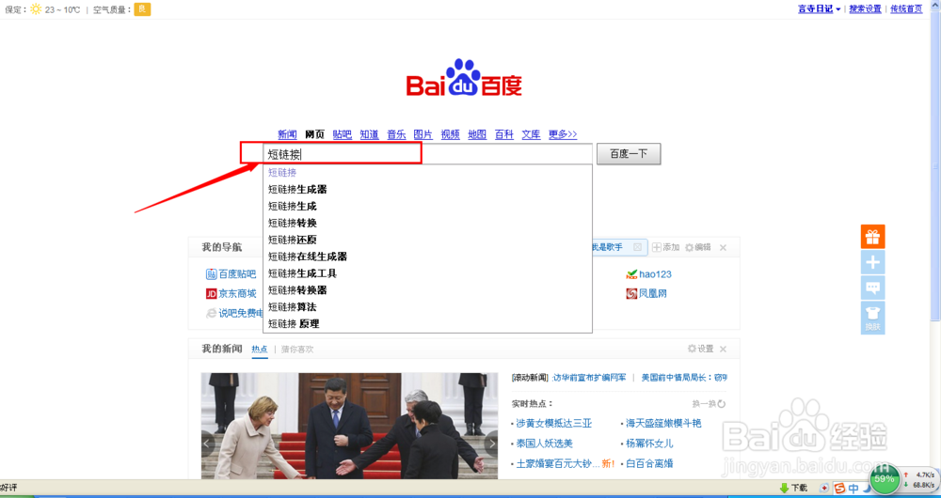Click the plus sidebar icon
The width and height of the screenshot is (941, 498).
(872, 262)
